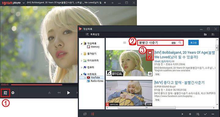Viewport: 220px width, 117px height.
Task: Play the selected playlist item
Action: [x=182, y=114]
